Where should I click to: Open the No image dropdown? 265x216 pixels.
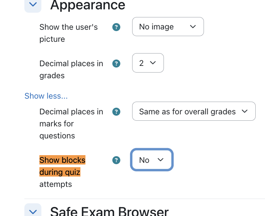168,26
